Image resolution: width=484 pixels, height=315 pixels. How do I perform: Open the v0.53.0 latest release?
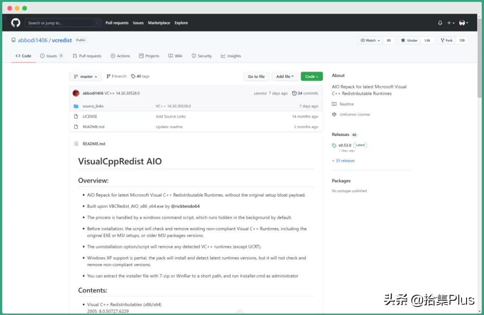pyautogui.click(x=345, y=145)
